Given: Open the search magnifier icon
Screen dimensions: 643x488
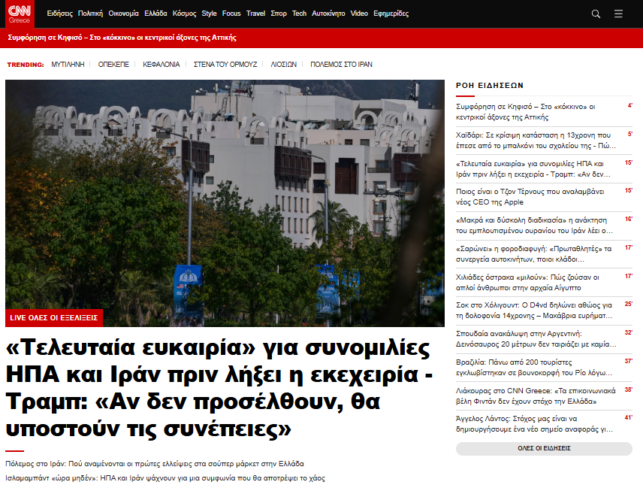Looking at the screenshot, I should click(x=596, y=14).
